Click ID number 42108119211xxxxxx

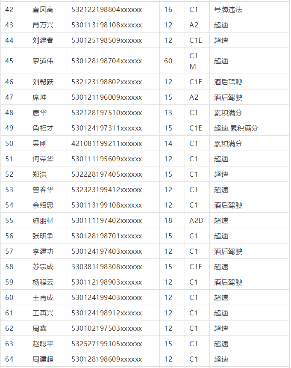pos(106,143)
